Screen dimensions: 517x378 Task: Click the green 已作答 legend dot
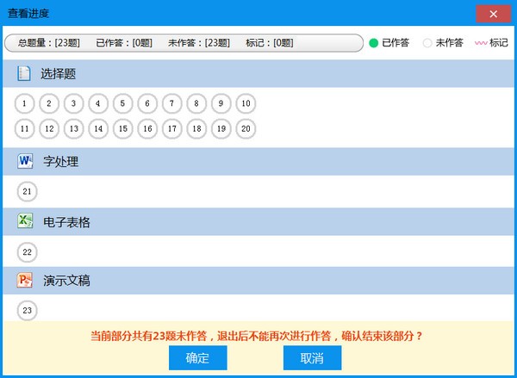pos(374,43)
